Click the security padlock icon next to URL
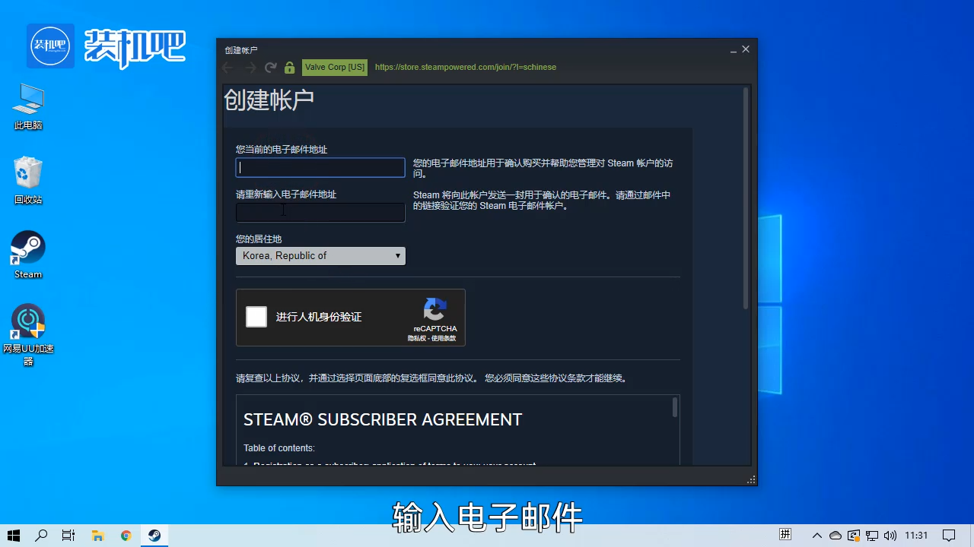The width and height of the screenshot is (974, 547). click(289, 67)
